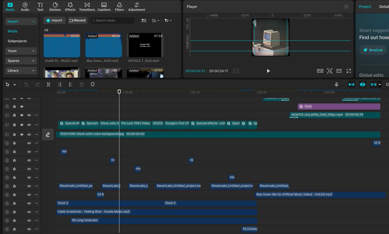Screen dimensions: 389x234
Task: Open the Transitions panel
Action: tap(87, 6)
